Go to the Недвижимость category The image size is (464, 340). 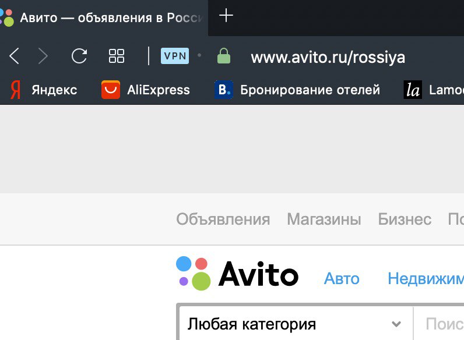coord(426,278)
